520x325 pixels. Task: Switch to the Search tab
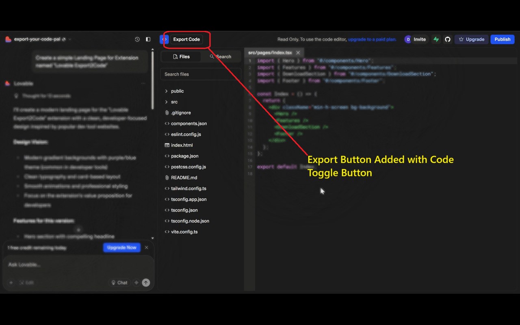tap(221, 56)
